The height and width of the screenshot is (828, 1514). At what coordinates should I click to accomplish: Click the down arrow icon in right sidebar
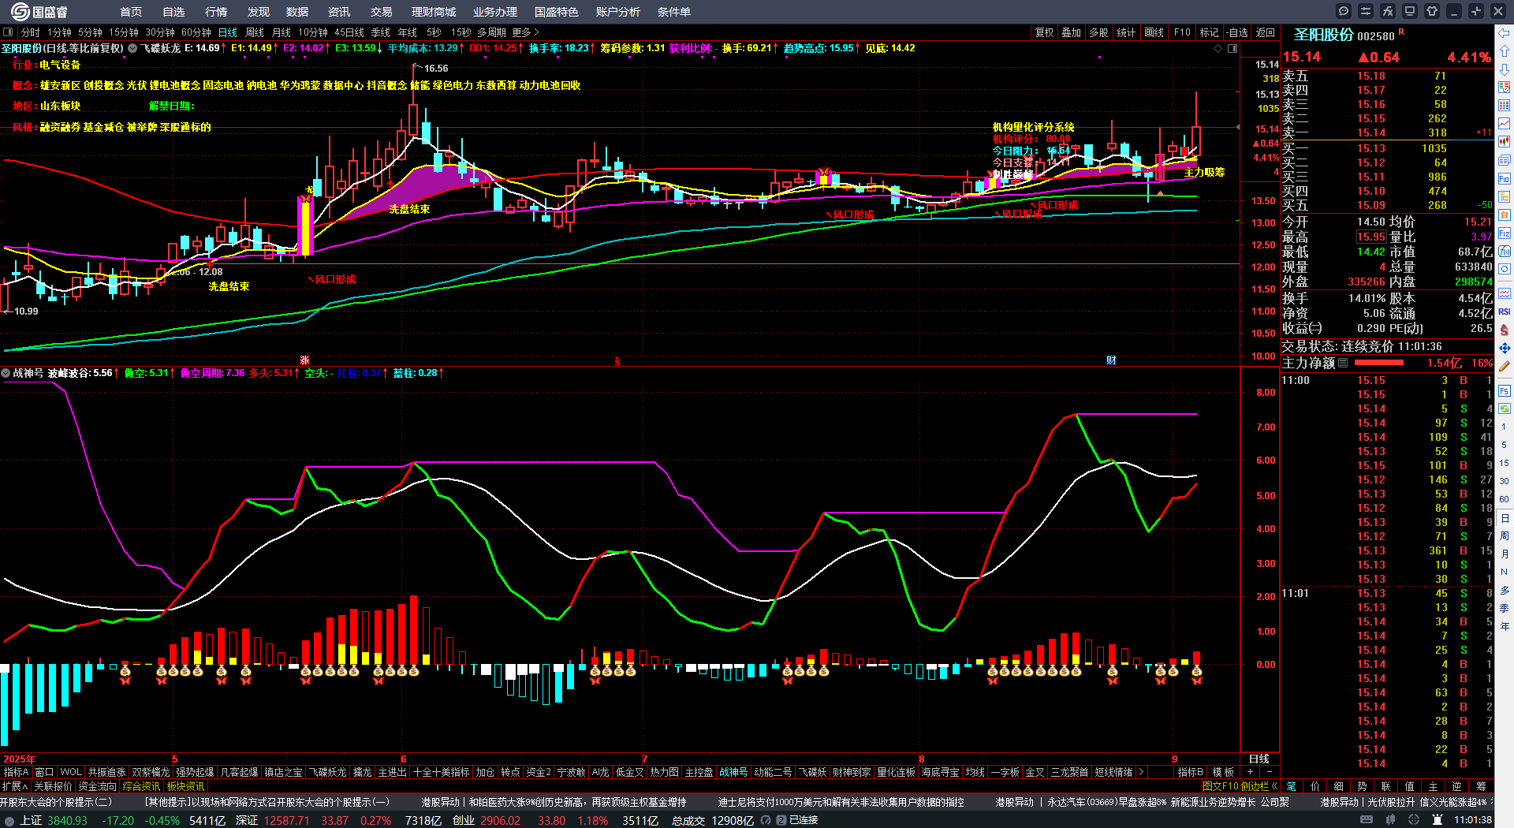pyautogui.click(x=1505, y=69)
